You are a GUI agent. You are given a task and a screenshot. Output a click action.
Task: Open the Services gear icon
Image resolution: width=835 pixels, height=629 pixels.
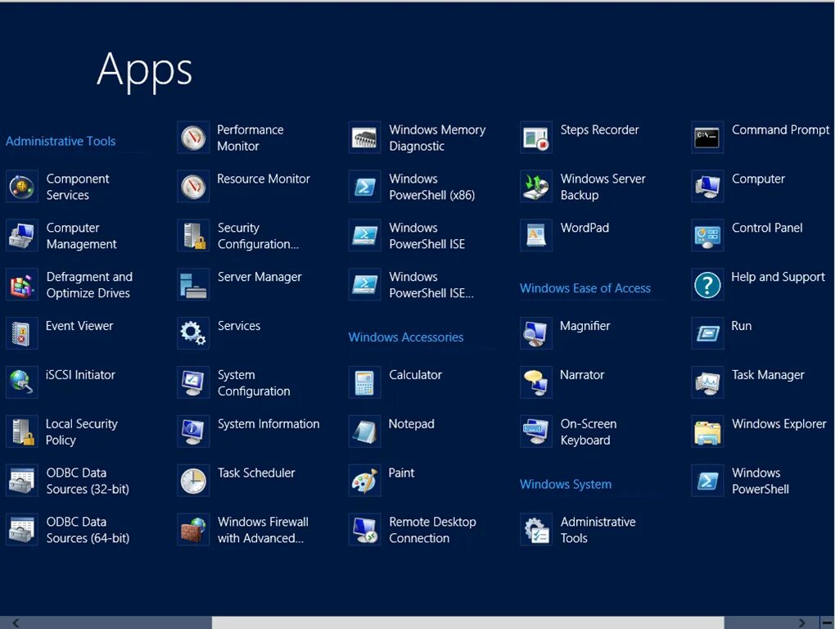coord(193,333)
